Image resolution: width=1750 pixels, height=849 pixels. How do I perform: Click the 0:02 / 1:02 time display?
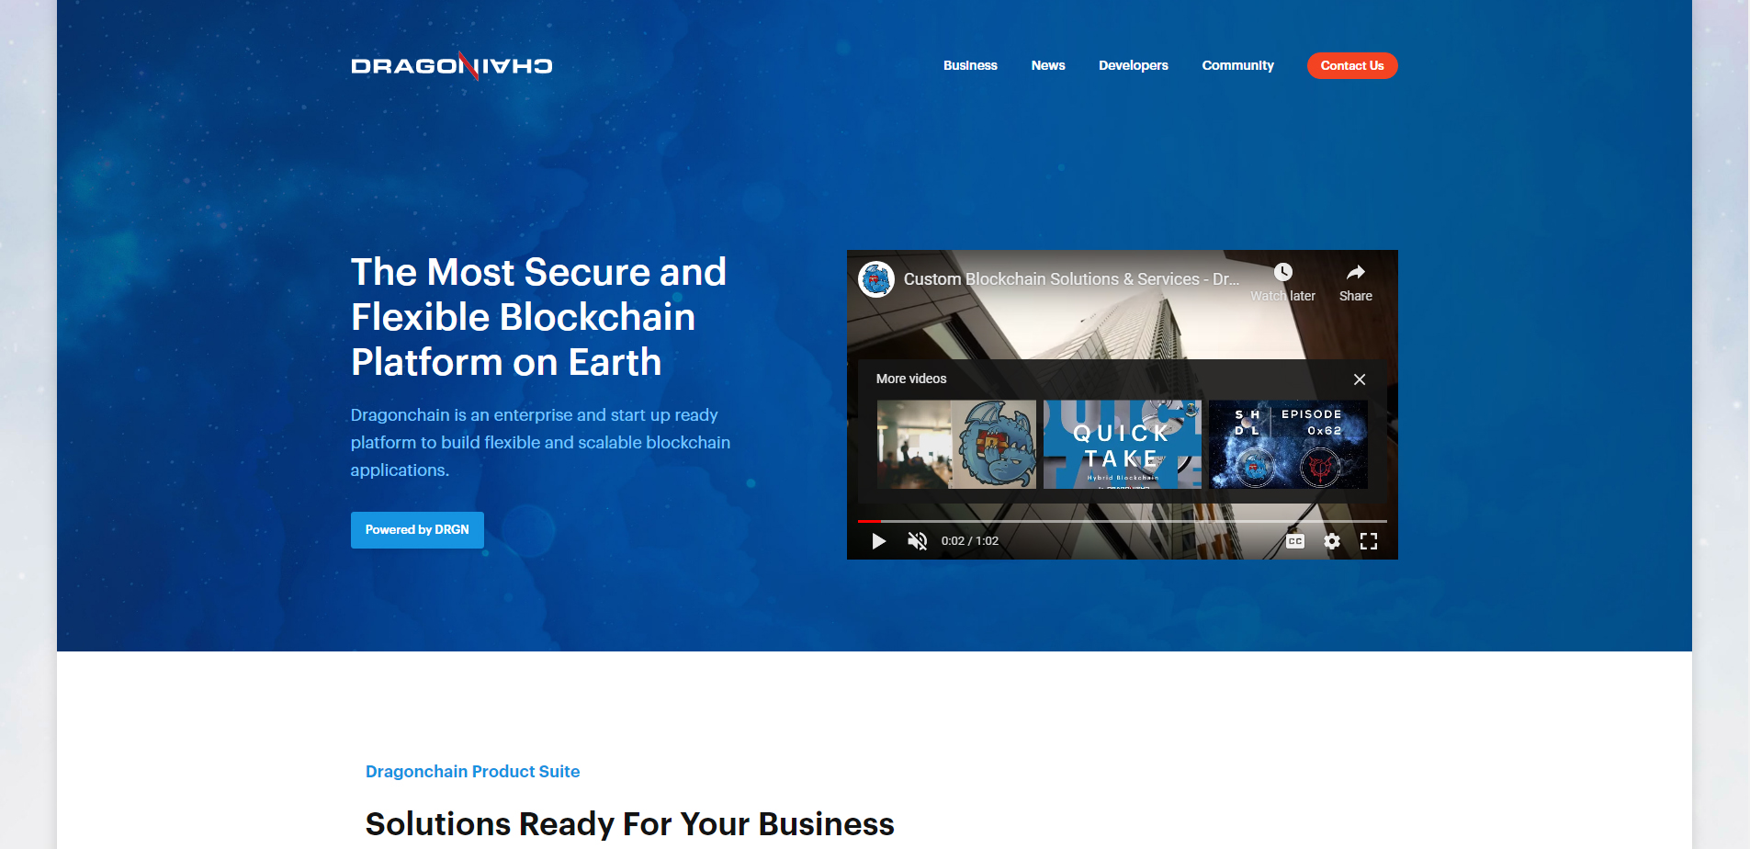pyautogui.click(x=969, y=541)
